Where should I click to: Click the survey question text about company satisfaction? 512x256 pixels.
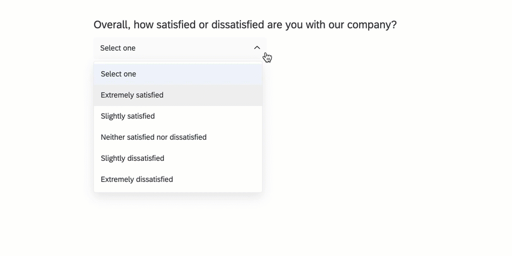click(x=245, y=25)
